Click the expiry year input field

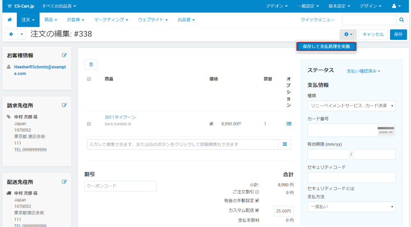click(x=374, y=154)
